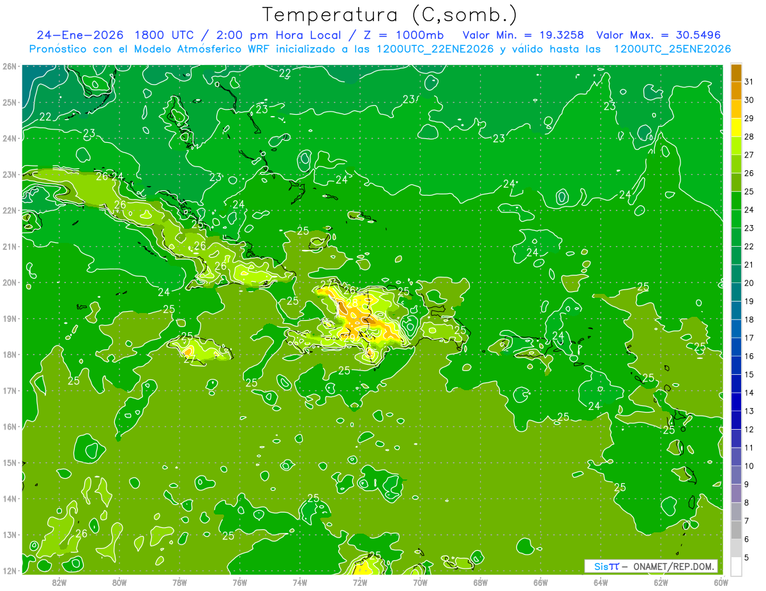Click the '68W' longitude axis label
Viewport: 766px width, 591px height.
(x=480, y=582)
